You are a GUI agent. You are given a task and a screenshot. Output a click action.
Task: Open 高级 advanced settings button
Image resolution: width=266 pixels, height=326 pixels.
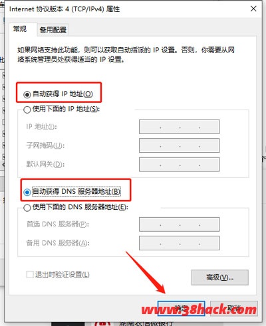(220, 278)
